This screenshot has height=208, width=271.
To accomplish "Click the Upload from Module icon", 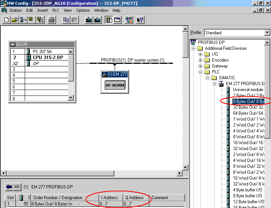I will point(97,20).
